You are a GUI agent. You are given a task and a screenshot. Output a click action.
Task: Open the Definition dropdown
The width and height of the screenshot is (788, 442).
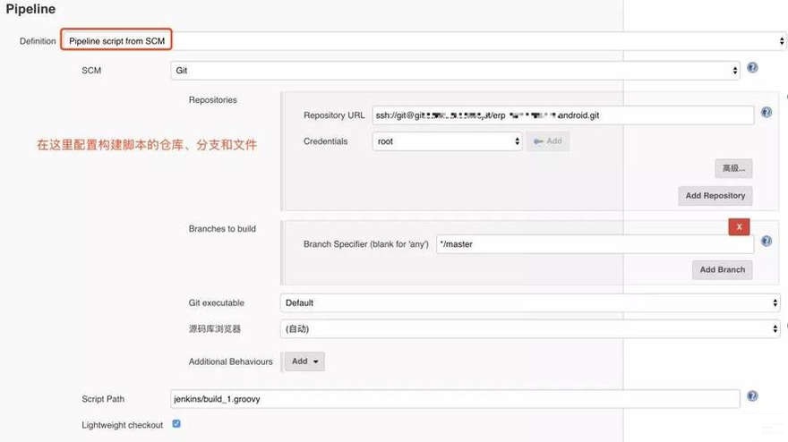424,40
